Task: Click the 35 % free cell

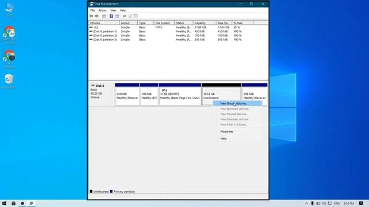Action: coord(237,28)
